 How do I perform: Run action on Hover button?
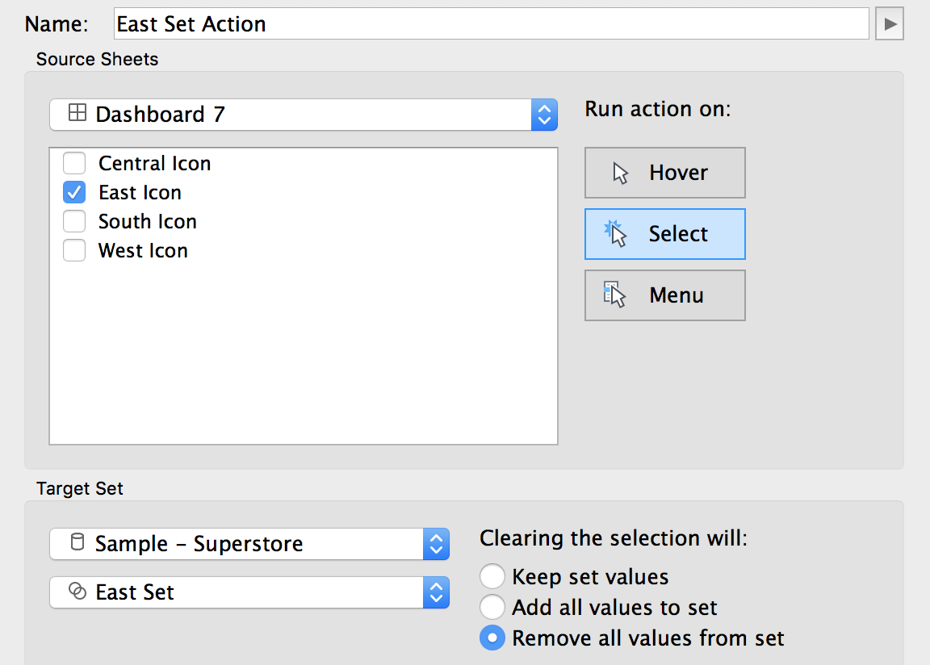(665, 173)
